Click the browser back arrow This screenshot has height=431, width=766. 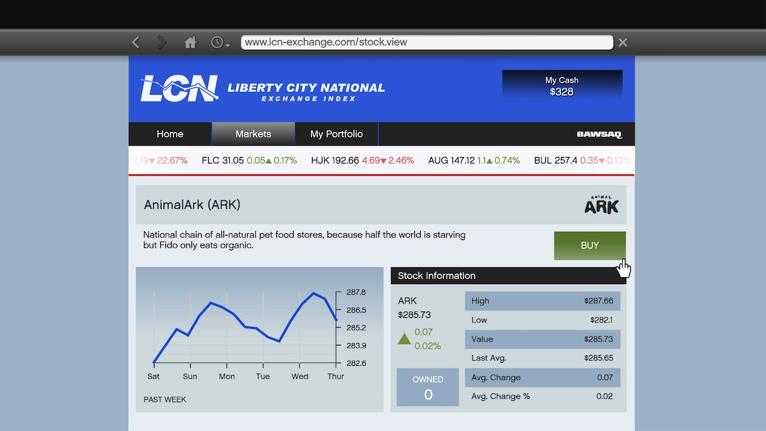click(136, 43)
